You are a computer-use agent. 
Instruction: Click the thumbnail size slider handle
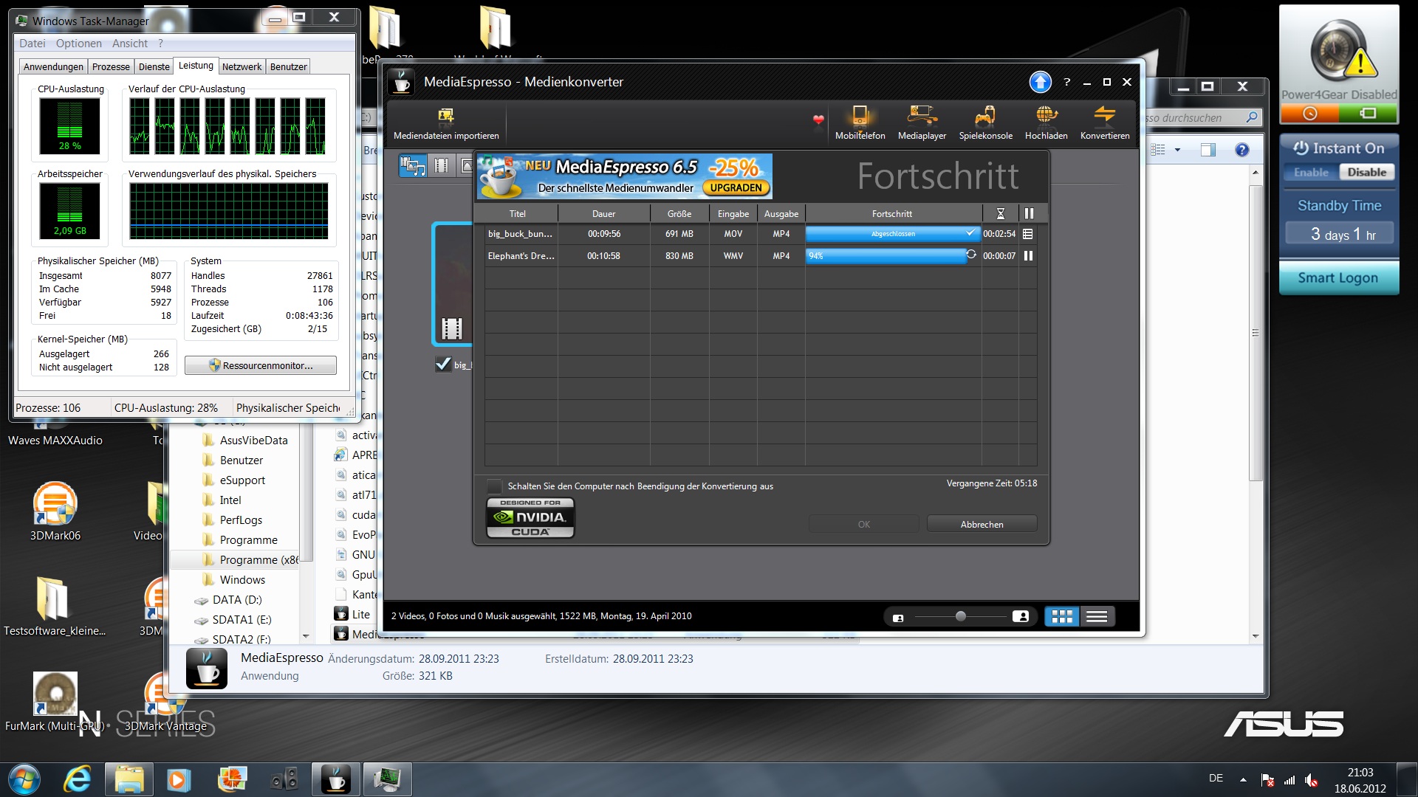point(960,616)
